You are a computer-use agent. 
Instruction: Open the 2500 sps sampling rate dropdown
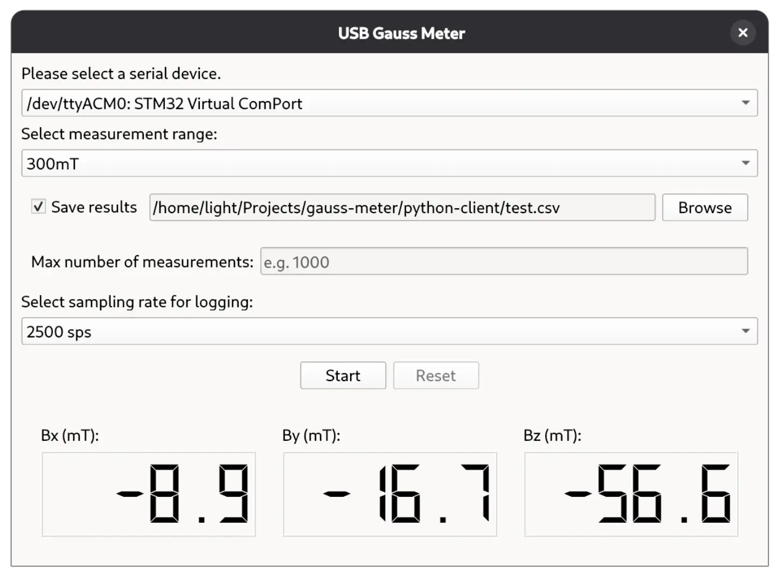tap(746, 331)
